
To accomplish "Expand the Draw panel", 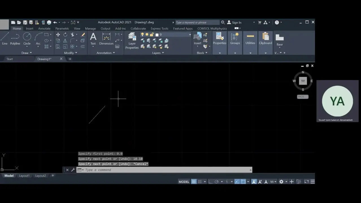I will 27,53.
